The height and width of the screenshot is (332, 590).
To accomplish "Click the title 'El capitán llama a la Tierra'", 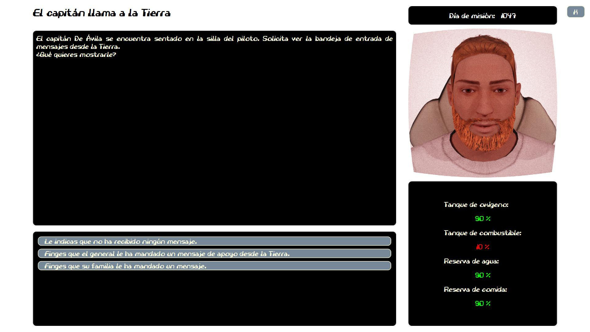I will click(102, 13).
